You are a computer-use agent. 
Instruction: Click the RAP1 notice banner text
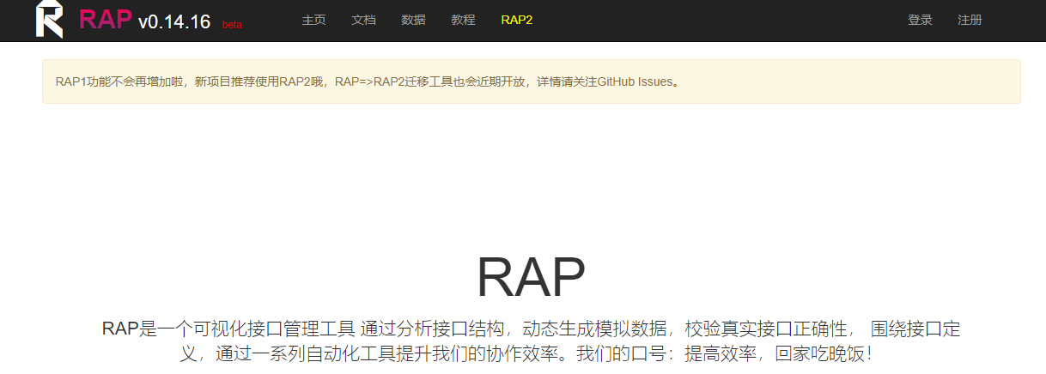(x=369, y=82)
